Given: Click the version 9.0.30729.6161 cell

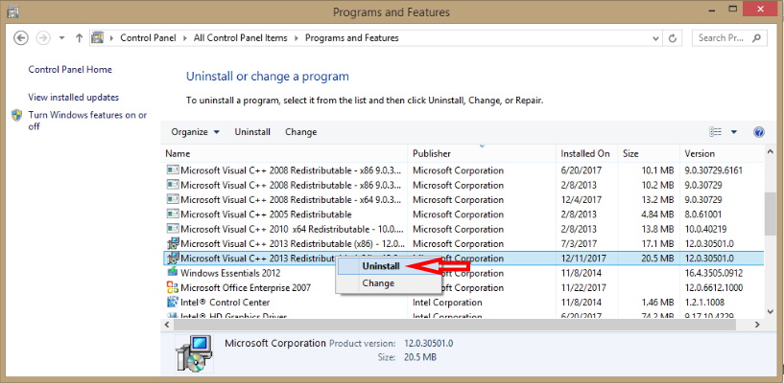Looking at the screenshot, I should (714, 170).
